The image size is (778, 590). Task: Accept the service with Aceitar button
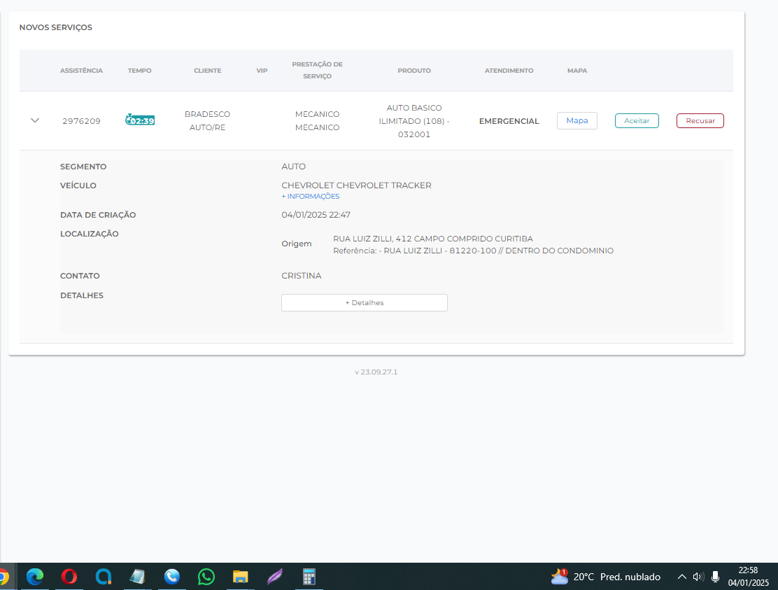[x=637, y=120]
